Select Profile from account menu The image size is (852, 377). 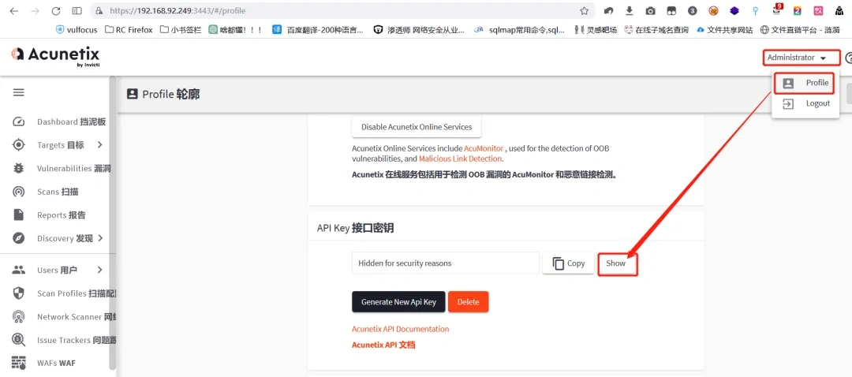coord(804,83)
